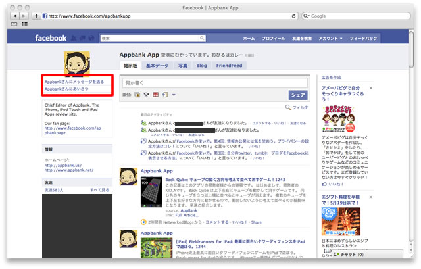This screenshot has height=269, width=421.
Task: Go back with the browser back arrow
Action: coord(14,16)
